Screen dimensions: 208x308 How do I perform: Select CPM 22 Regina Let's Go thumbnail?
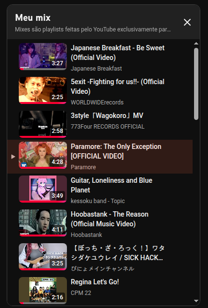coord(43,290)
